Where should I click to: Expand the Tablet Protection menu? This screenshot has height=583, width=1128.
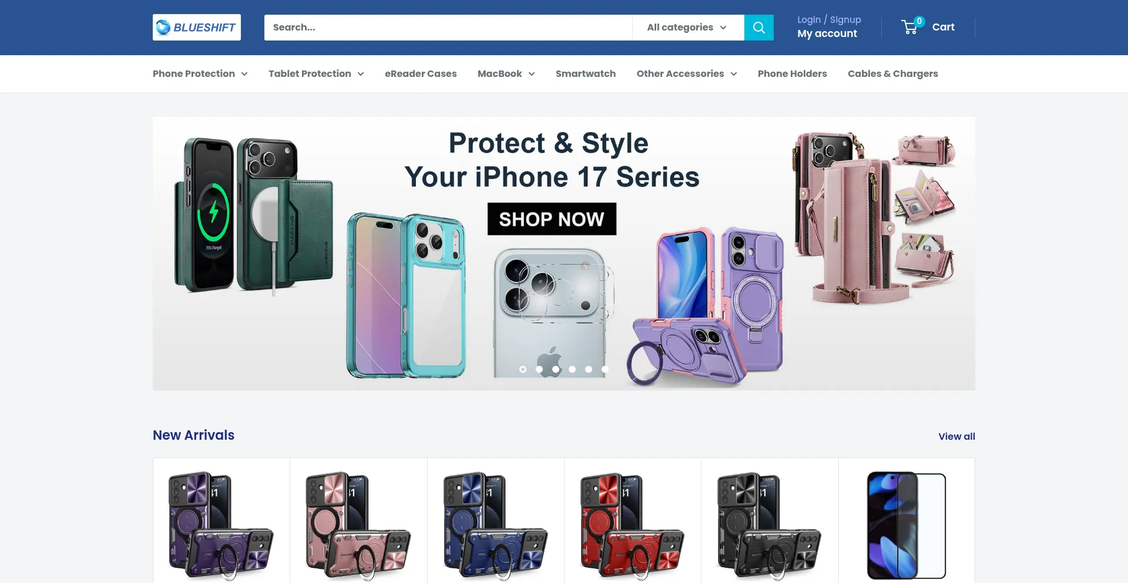click(x=316, y=74)
